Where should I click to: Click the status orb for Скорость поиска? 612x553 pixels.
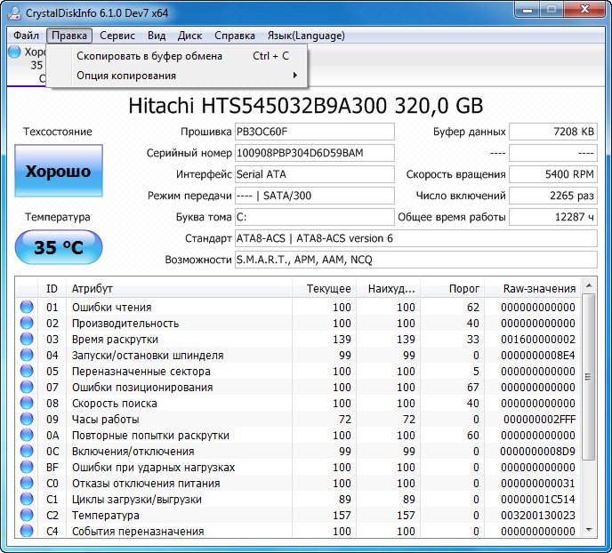pyautogui.click(x=27, y=404)
